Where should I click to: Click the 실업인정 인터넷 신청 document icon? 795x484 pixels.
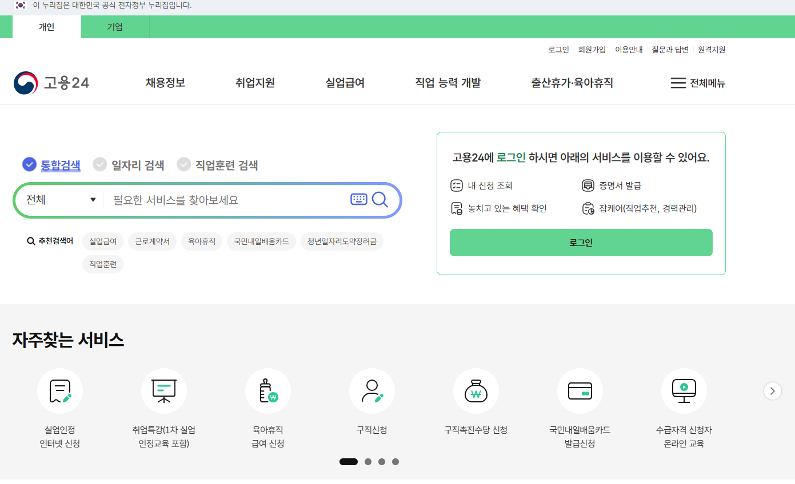(x=60, y=391)
